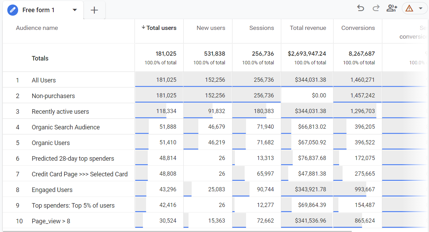Expand the Audience name column options
The width and height of the screenshot is (429, 232).
37,28
